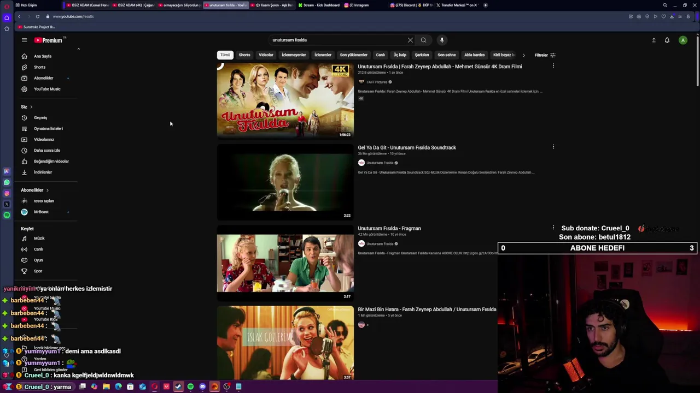Select the Son sahne filter chip

click(446, 55)
